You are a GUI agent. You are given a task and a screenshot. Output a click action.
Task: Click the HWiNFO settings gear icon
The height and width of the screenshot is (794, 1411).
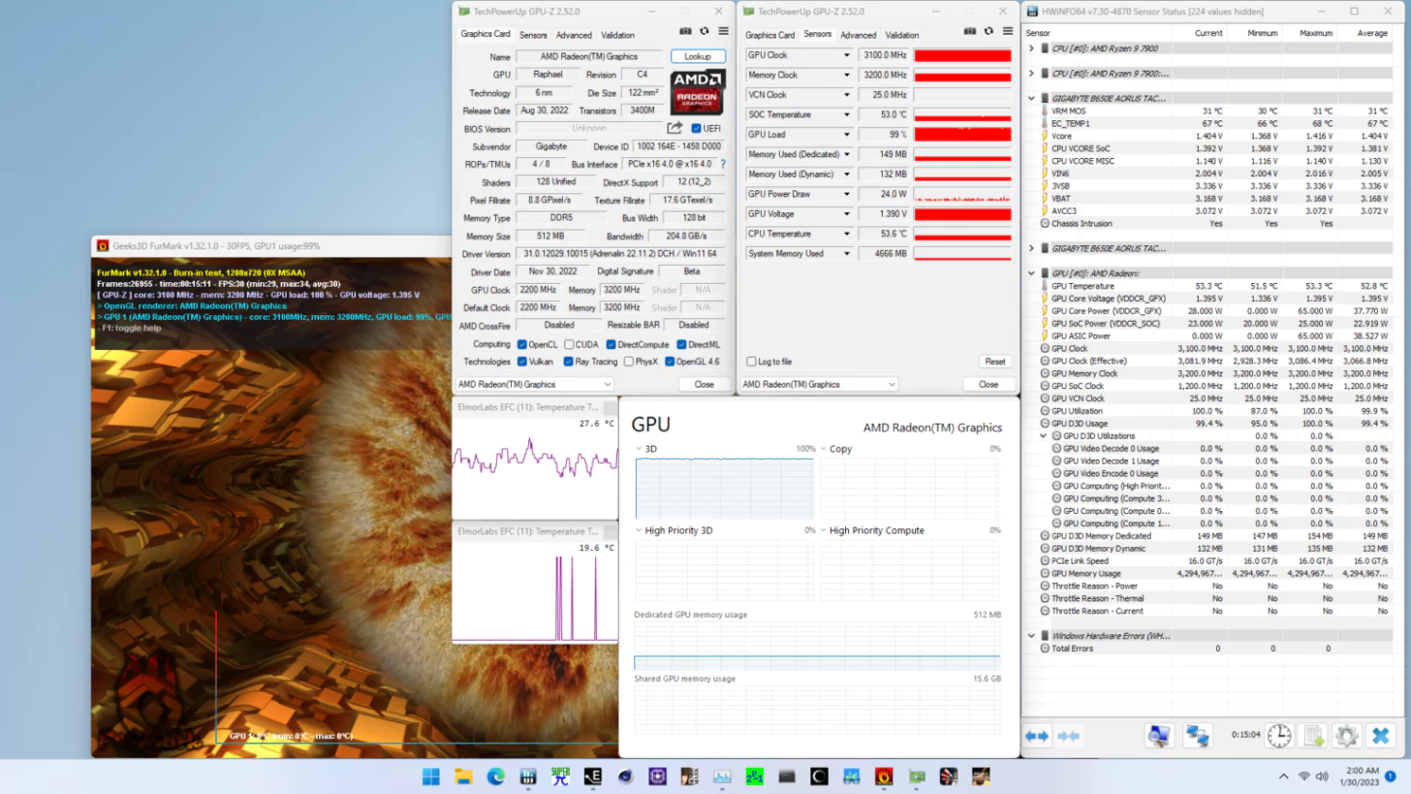(1346, 736)
